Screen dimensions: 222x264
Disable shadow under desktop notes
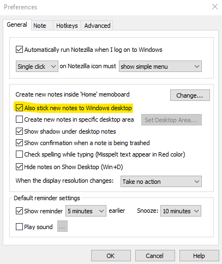point(19,131)
